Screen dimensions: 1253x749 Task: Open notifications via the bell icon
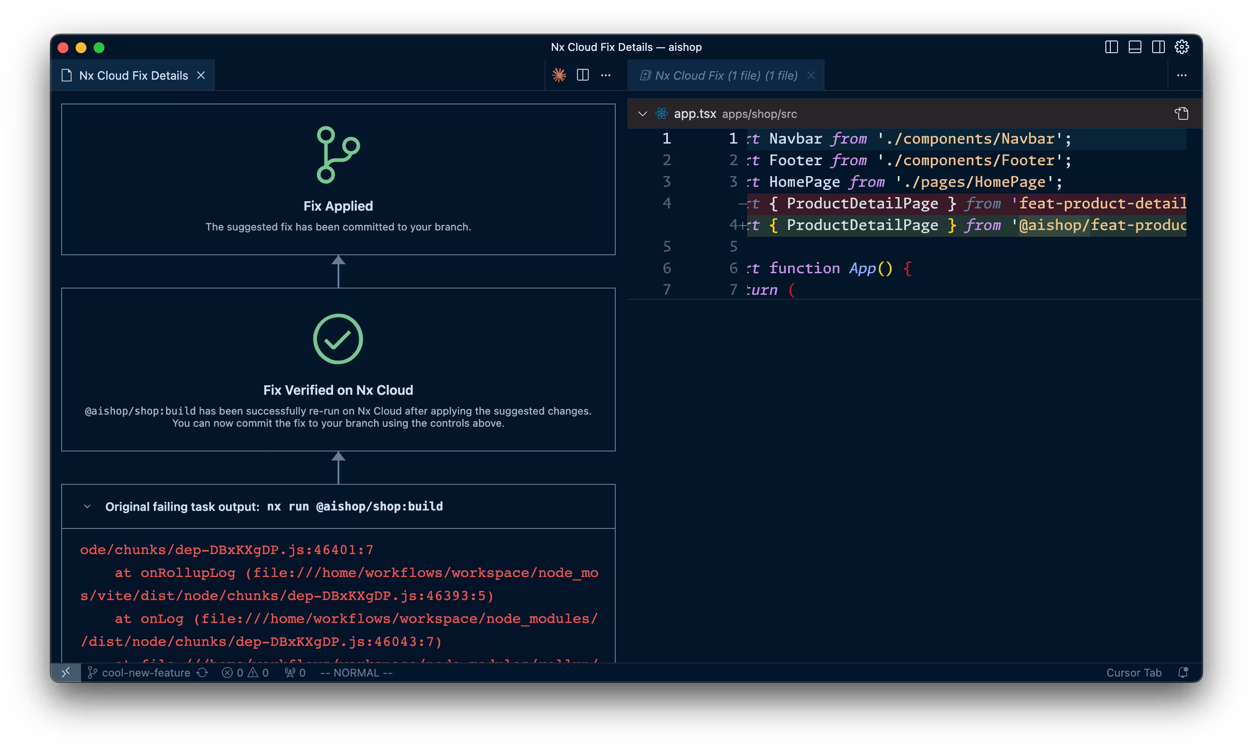coord(1183,672)
